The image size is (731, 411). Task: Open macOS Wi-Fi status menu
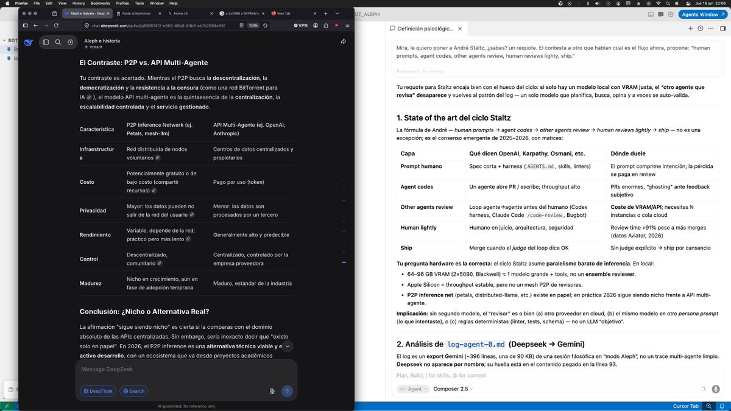coord(659,3)
